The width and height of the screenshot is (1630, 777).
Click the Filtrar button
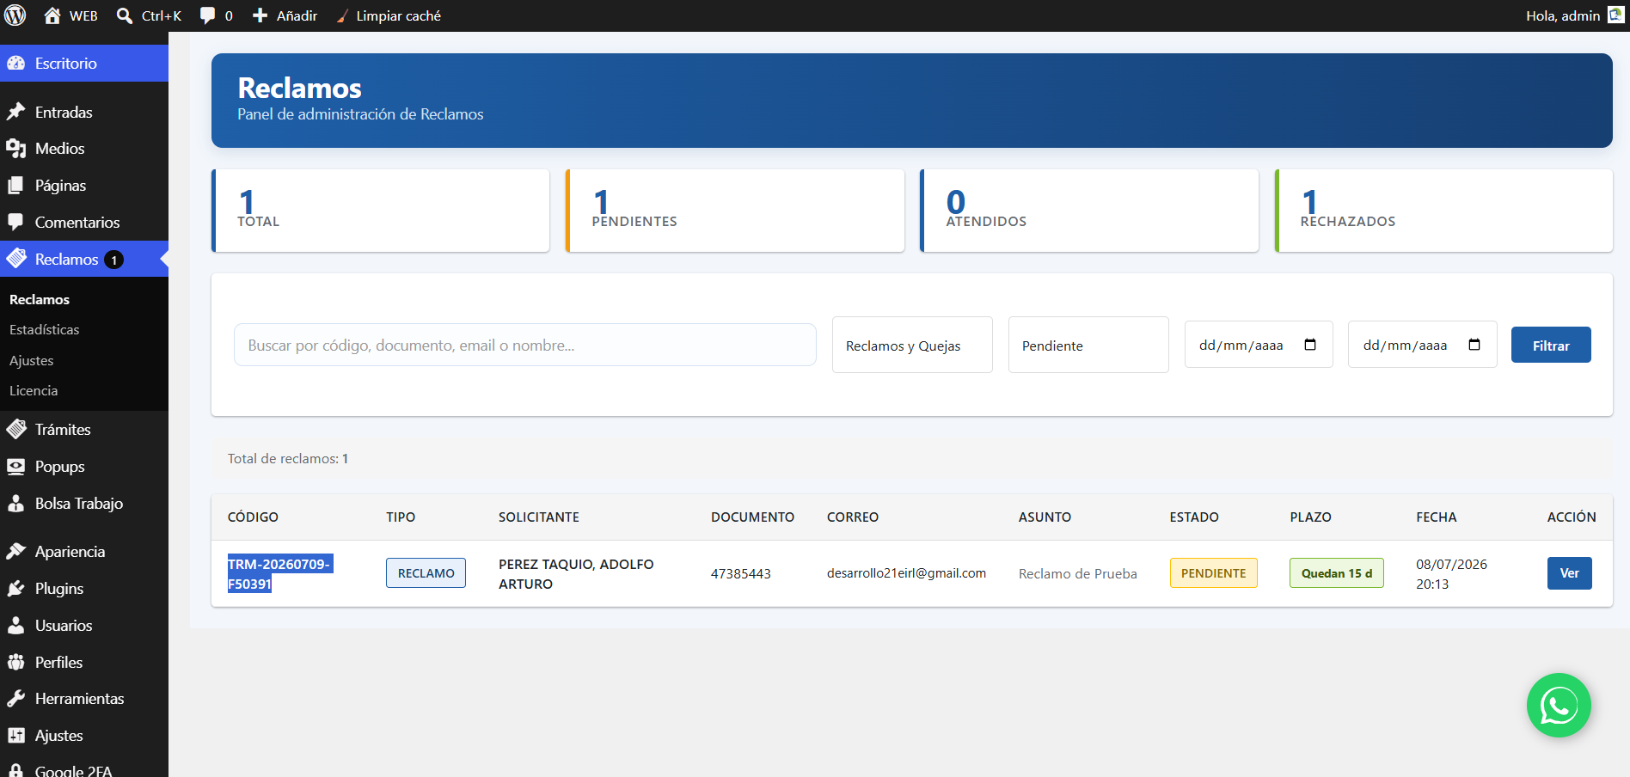coord(1551,345)
